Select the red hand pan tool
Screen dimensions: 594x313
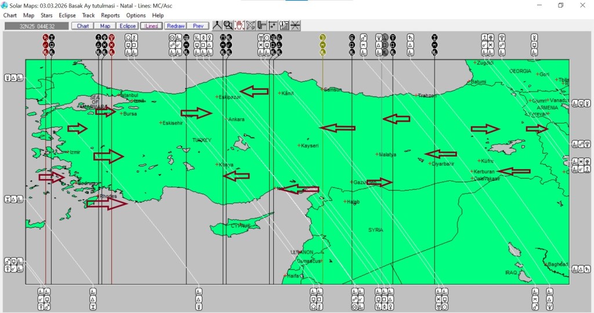pos(239,26)
